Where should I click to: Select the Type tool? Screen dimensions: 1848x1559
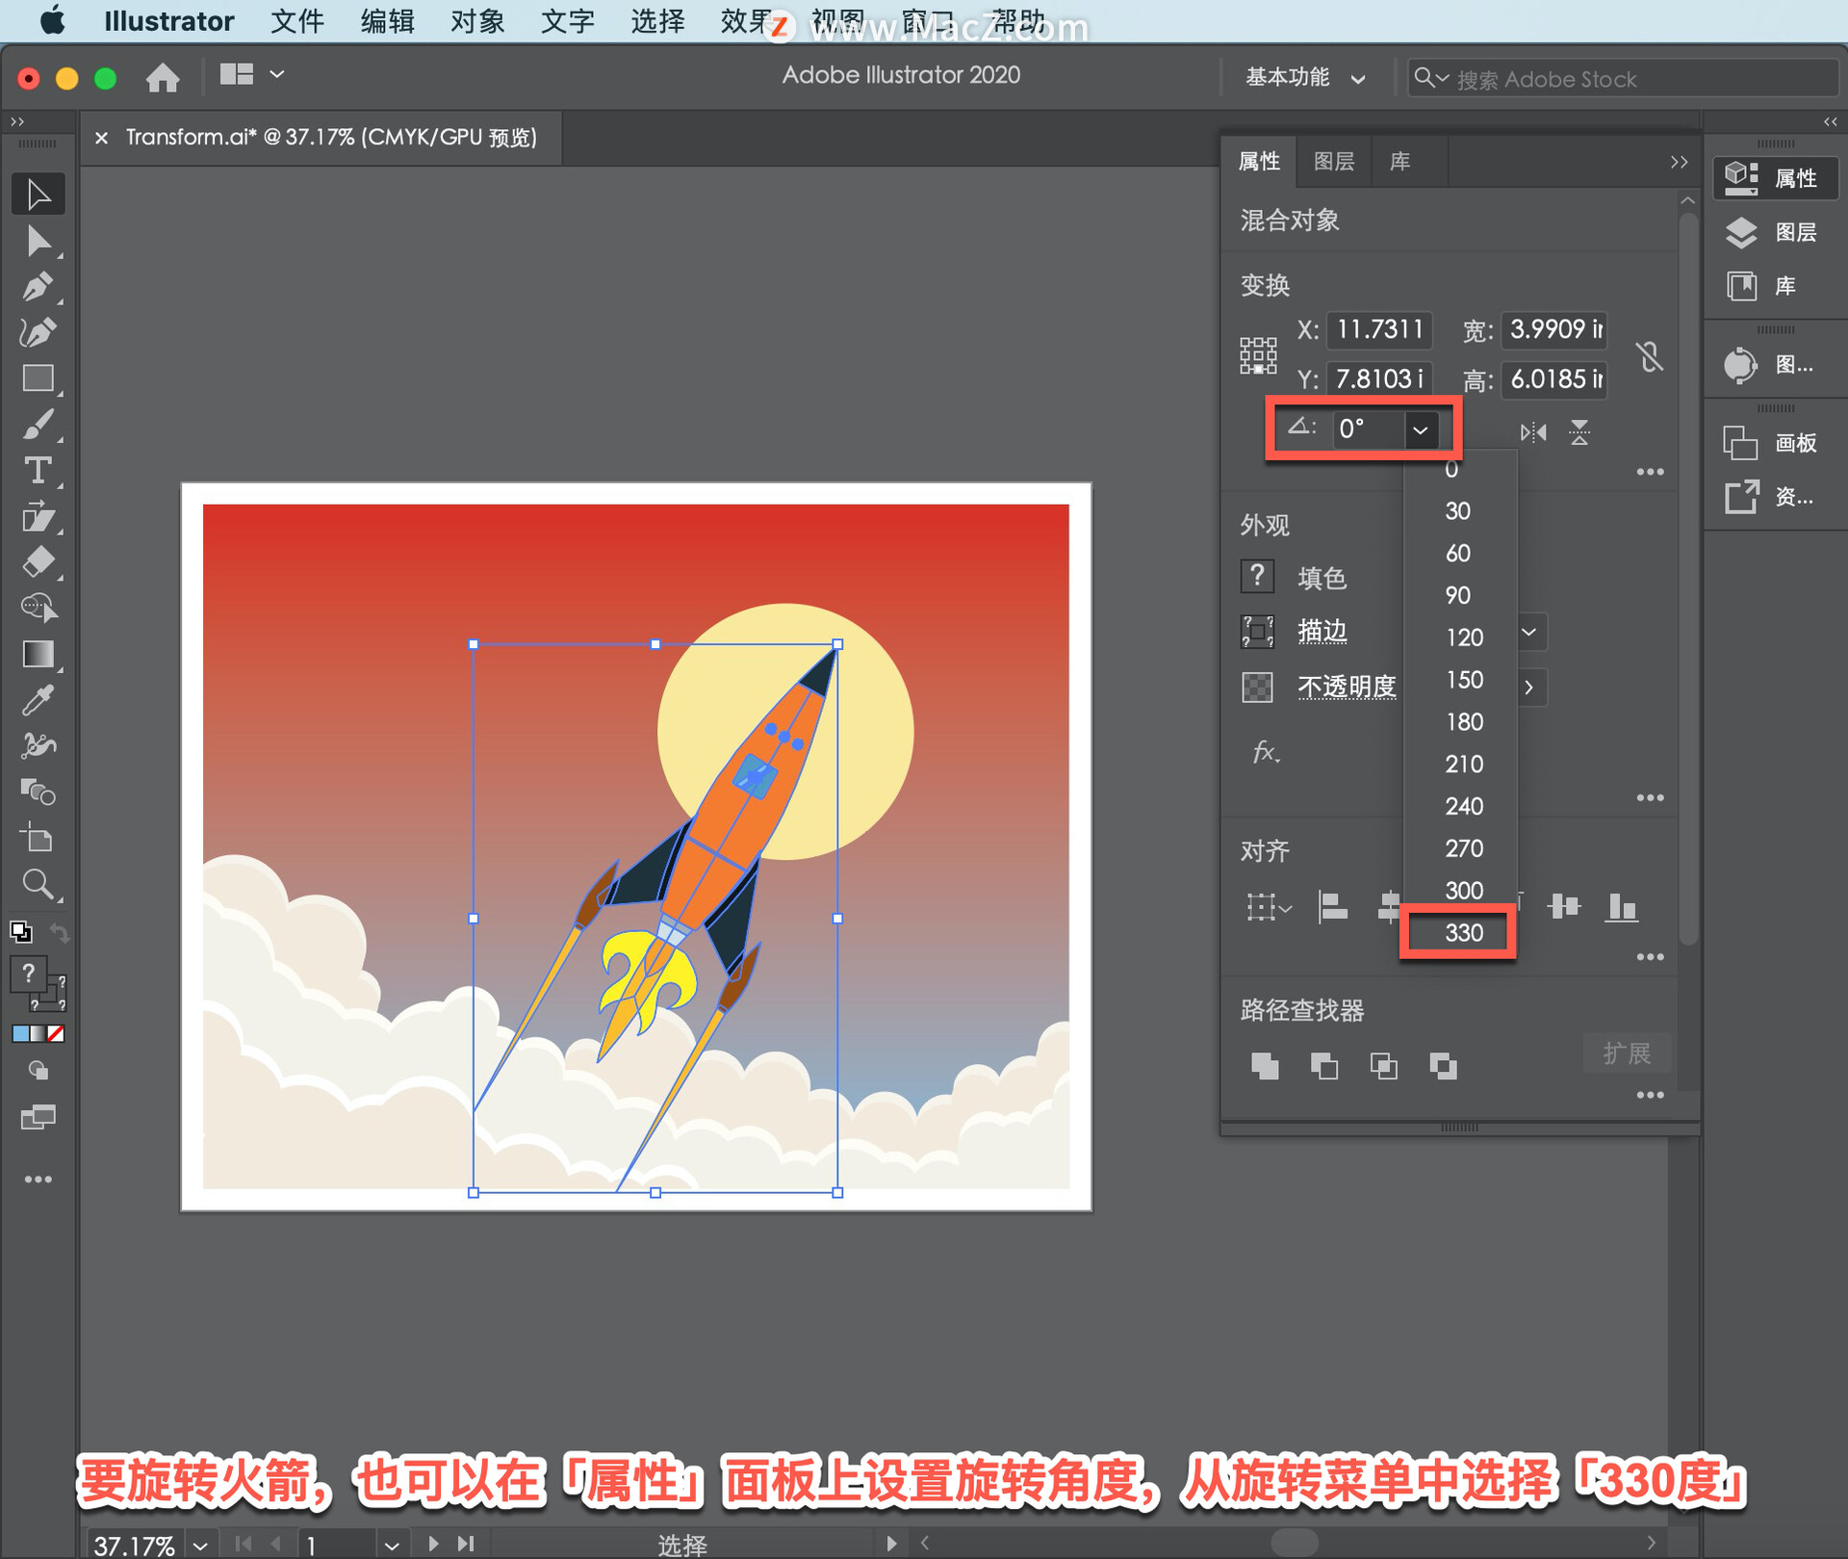click(38, 471)
